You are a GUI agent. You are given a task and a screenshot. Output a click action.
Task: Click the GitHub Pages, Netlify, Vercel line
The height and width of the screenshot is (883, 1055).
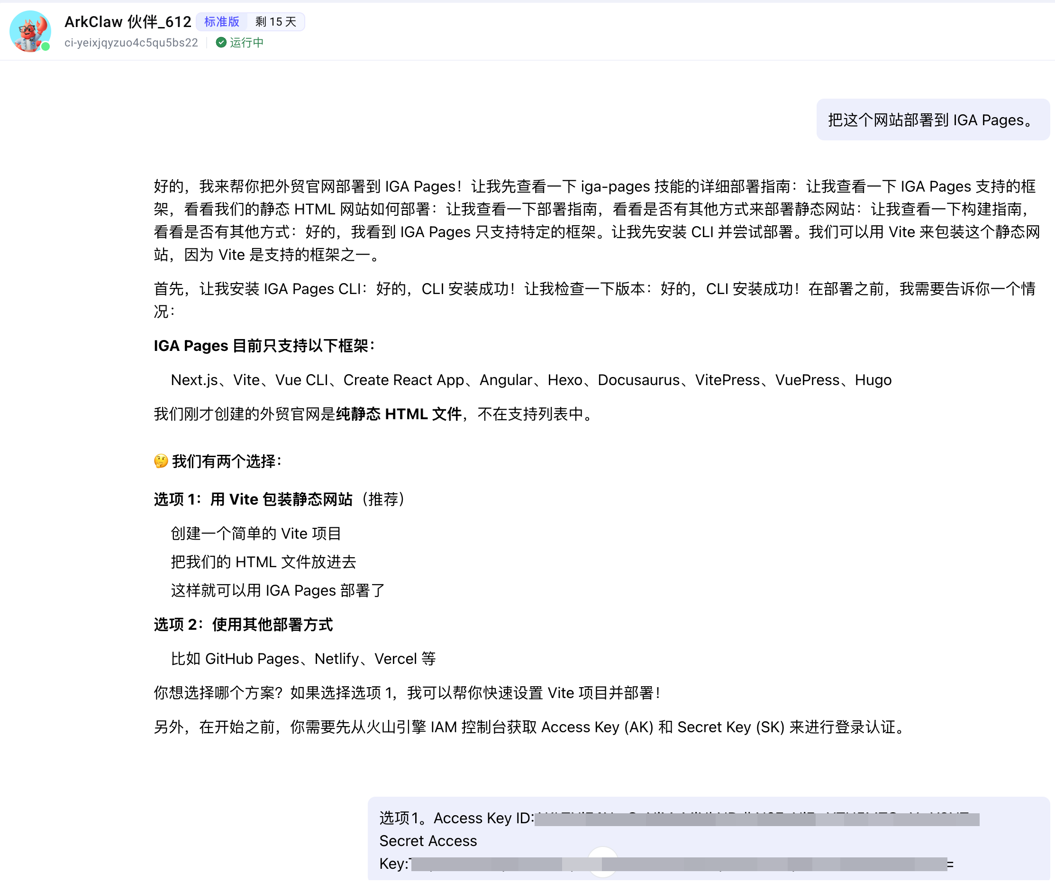point(303,659)
